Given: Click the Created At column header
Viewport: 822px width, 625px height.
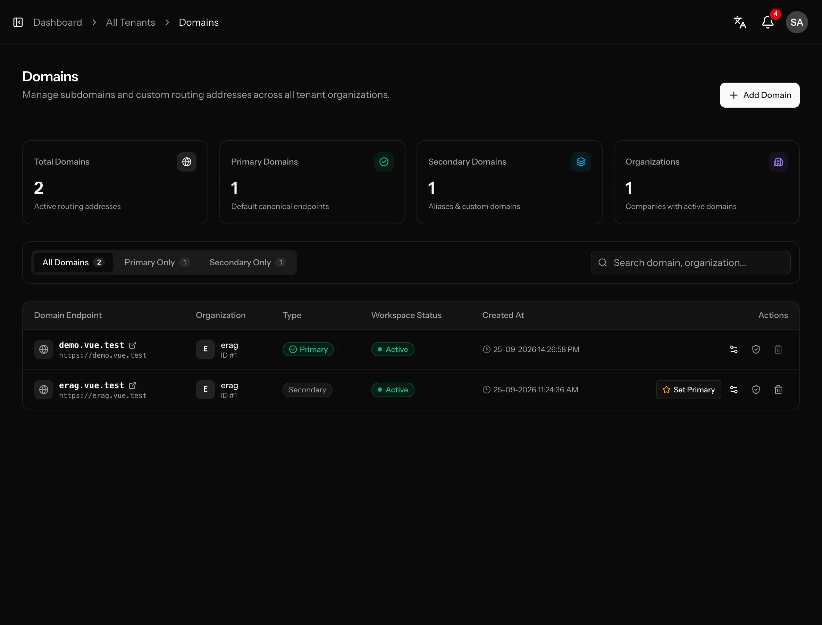Looking at the screenshot, I should (503, 315).
